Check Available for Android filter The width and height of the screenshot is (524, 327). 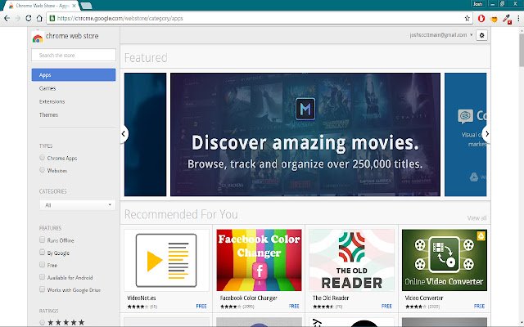(x=42, y=277)
